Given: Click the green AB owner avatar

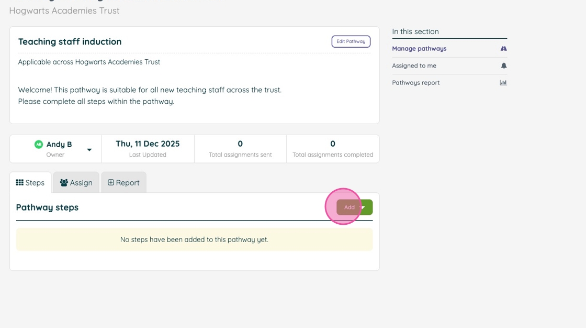Looking at the screenshot, I should 39,144.
